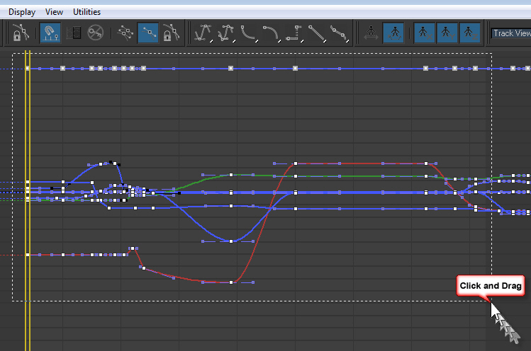Open the View menu

pos(54,12)
